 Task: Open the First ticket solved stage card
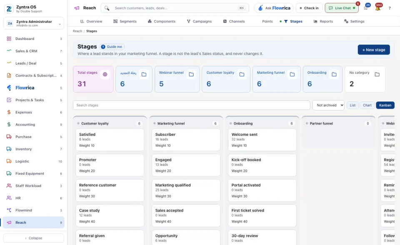tap(262, 216)
